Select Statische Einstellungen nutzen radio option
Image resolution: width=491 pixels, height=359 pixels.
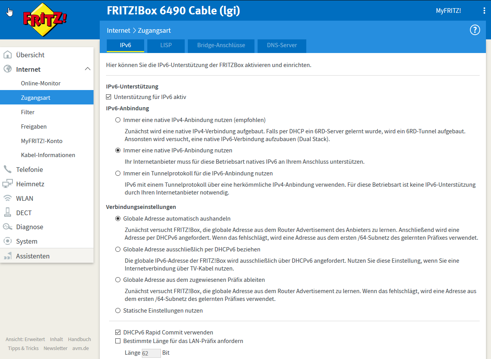coord(118,311)
